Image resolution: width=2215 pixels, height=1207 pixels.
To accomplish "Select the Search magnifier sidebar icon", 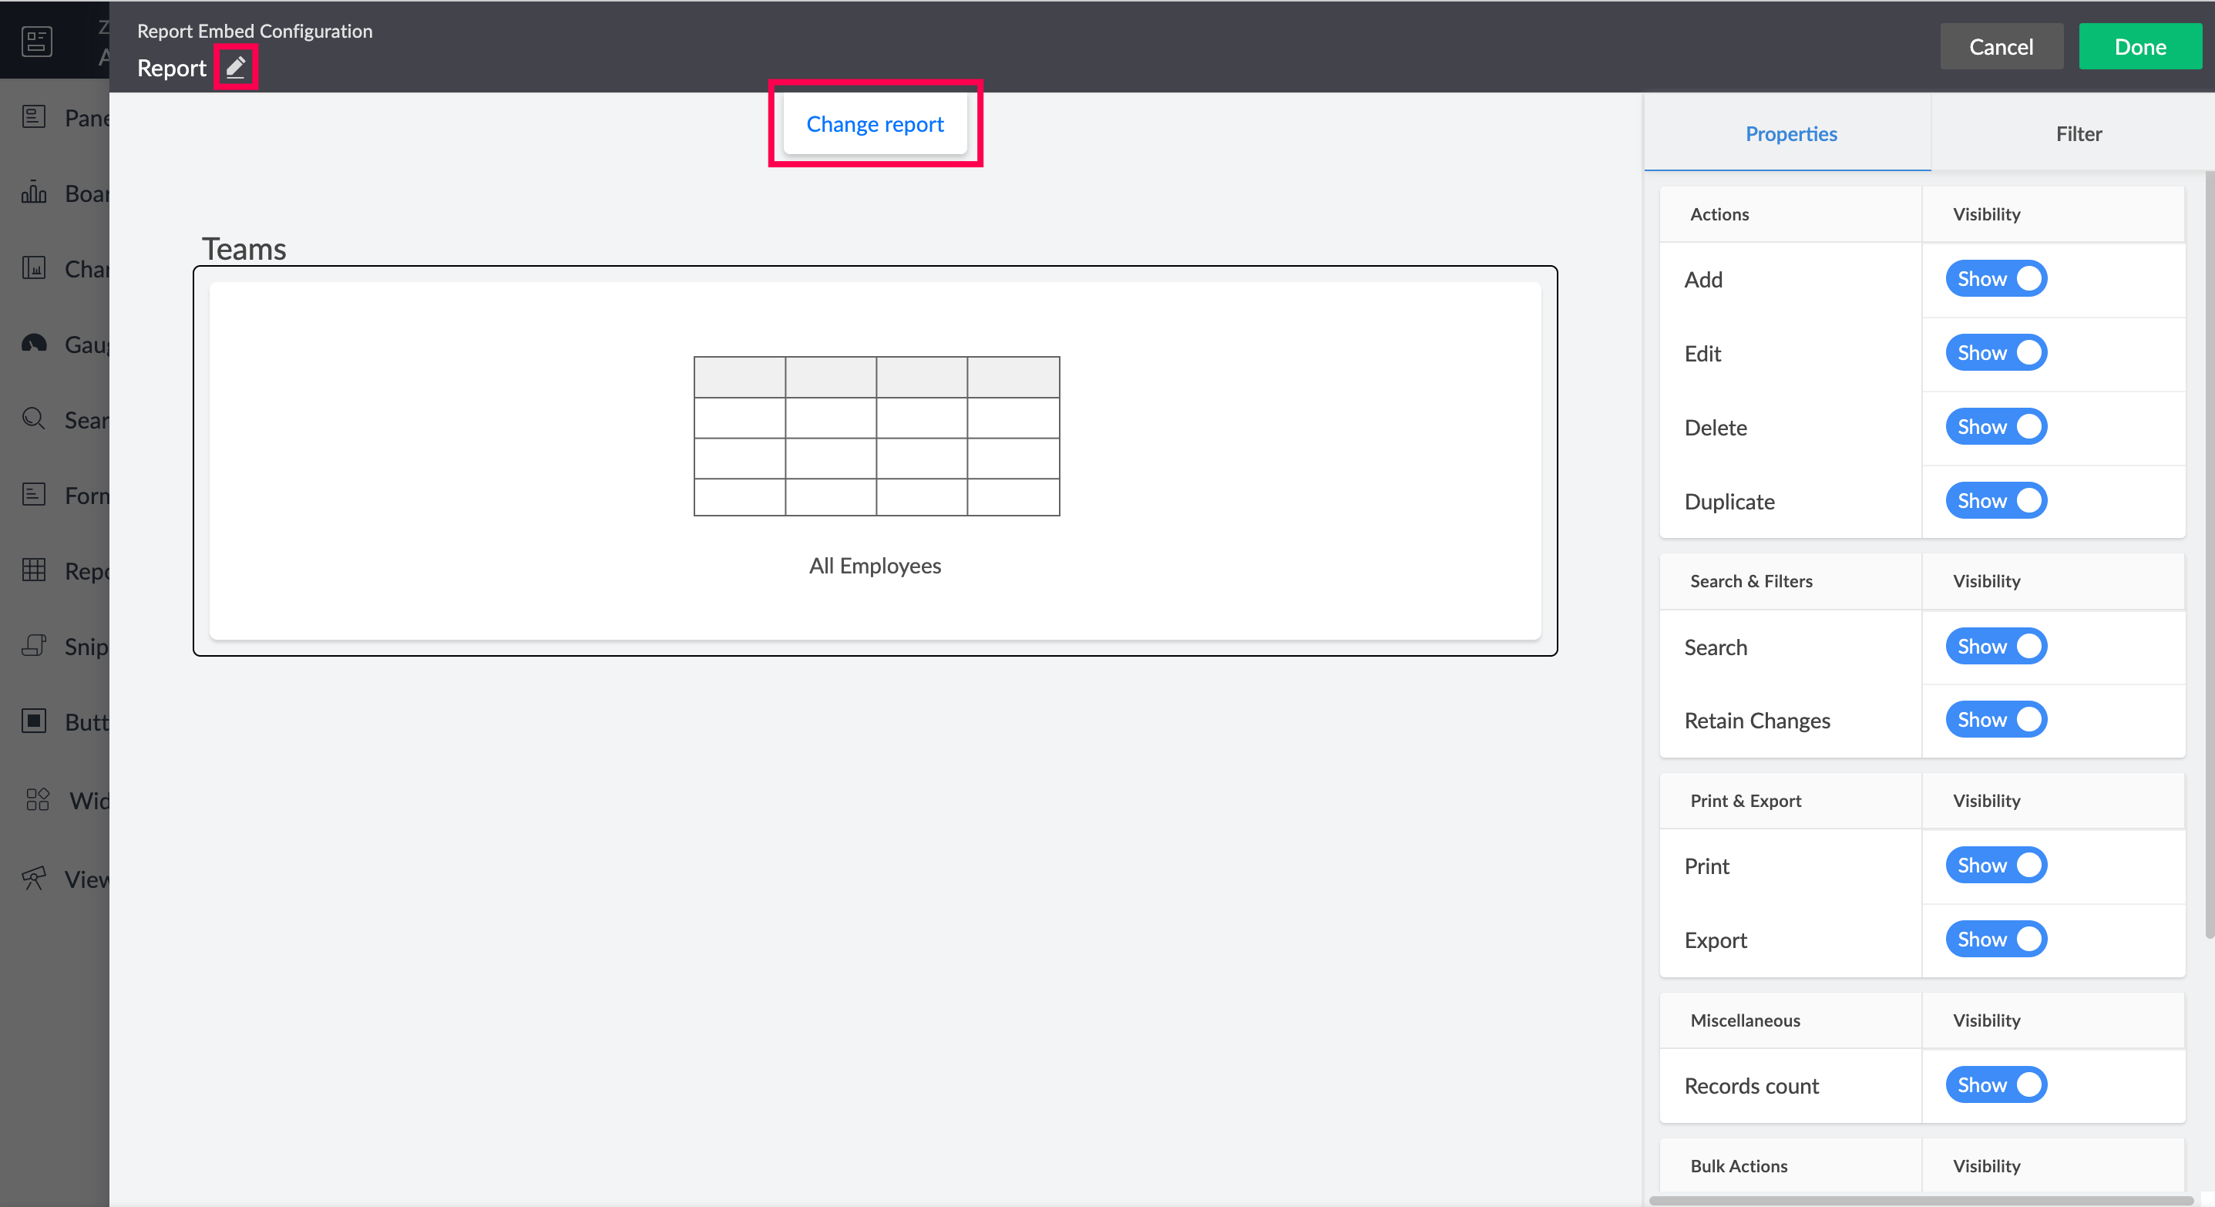I will [34, 419].
